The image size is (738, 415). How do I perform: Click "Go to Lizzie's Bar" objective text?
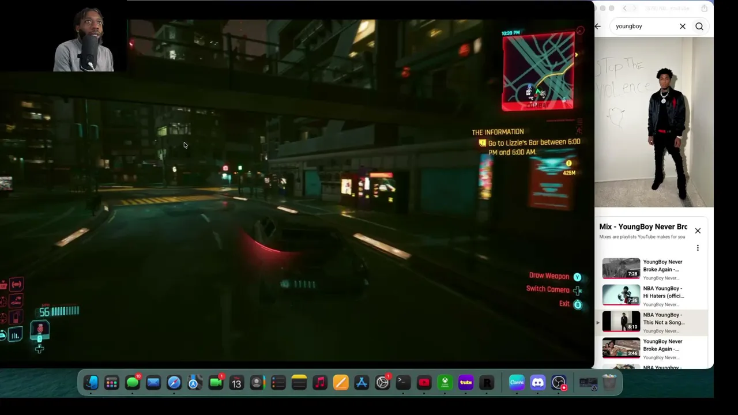534,147
